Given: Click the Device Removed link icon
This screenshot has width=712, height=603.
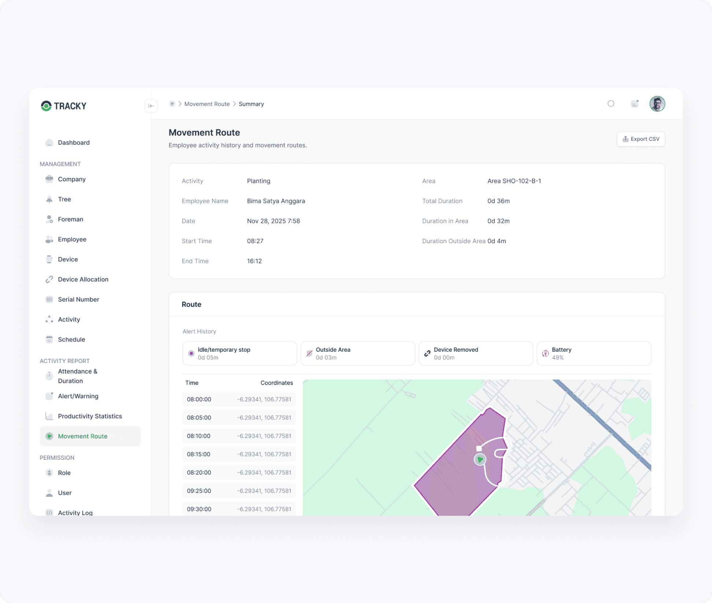Looking at the screenshot, I should click(x=427, y=354).
